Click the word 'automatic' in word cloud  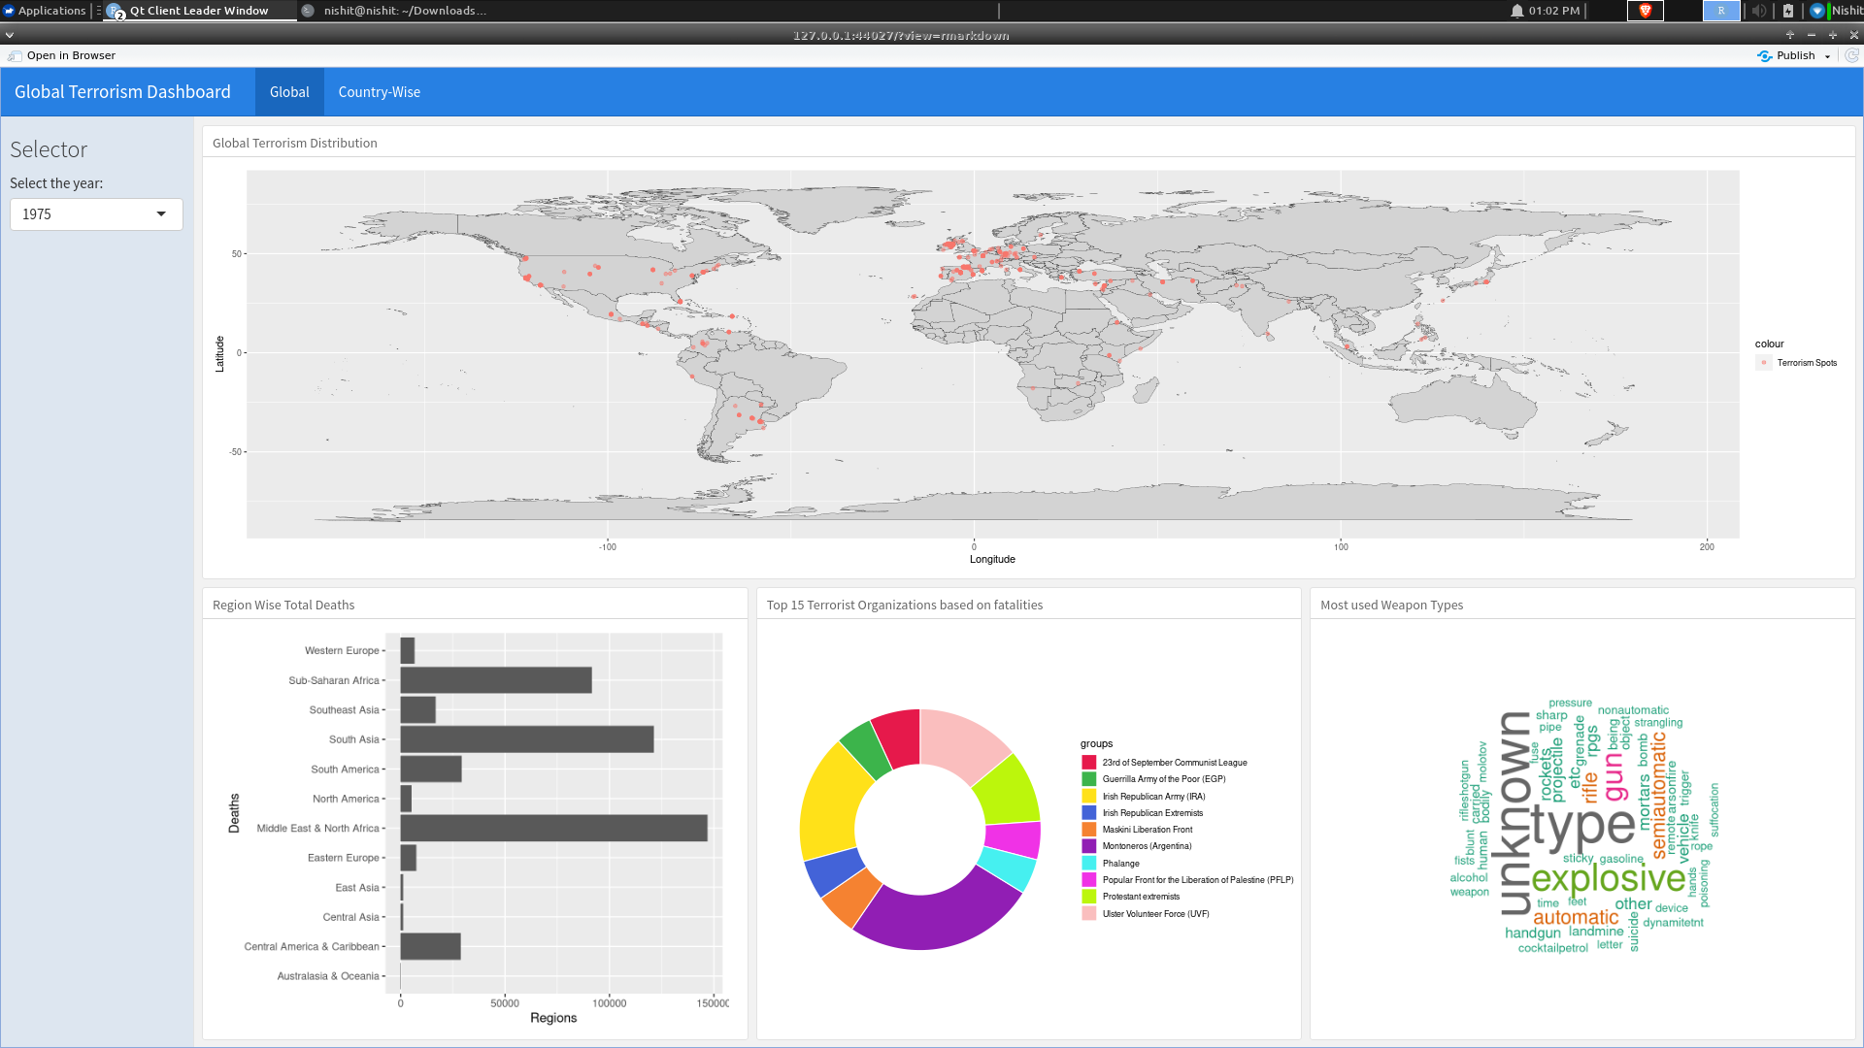click(x=1576, y=917)
